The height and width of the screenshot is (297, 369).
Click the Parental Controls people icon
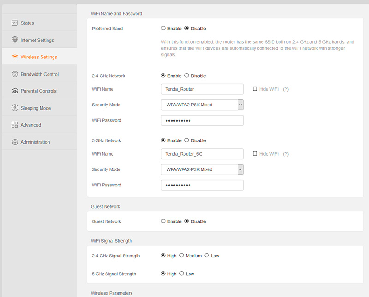(15, 91)
